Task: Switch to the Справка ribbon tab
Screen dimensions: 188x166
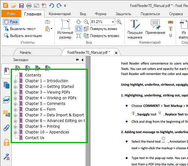Action: [176, 14]
